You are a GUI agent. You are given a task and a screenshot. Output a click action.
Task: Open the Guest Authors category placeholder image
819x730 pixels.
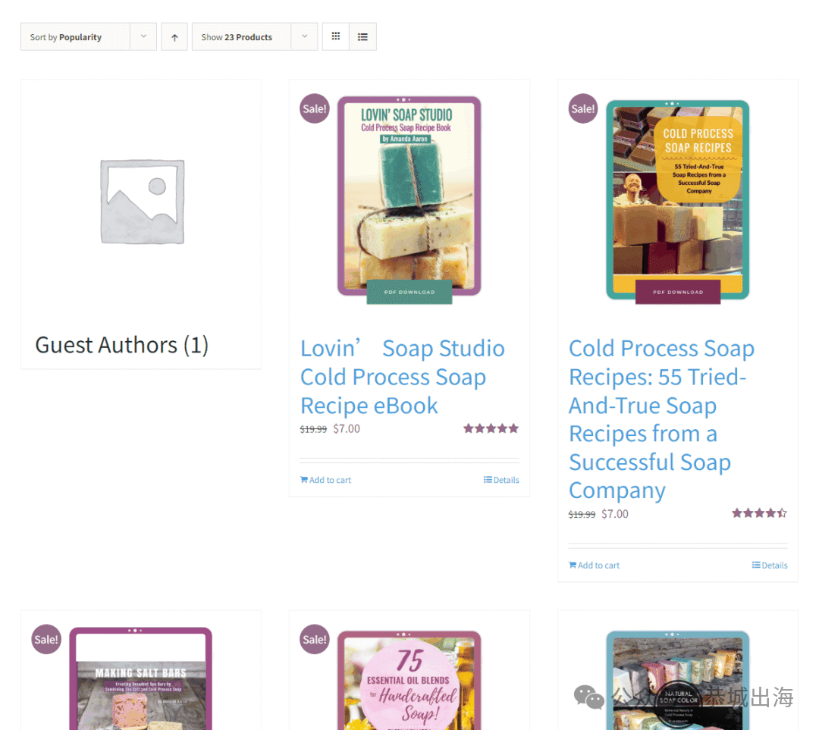[x=142, y=202]
